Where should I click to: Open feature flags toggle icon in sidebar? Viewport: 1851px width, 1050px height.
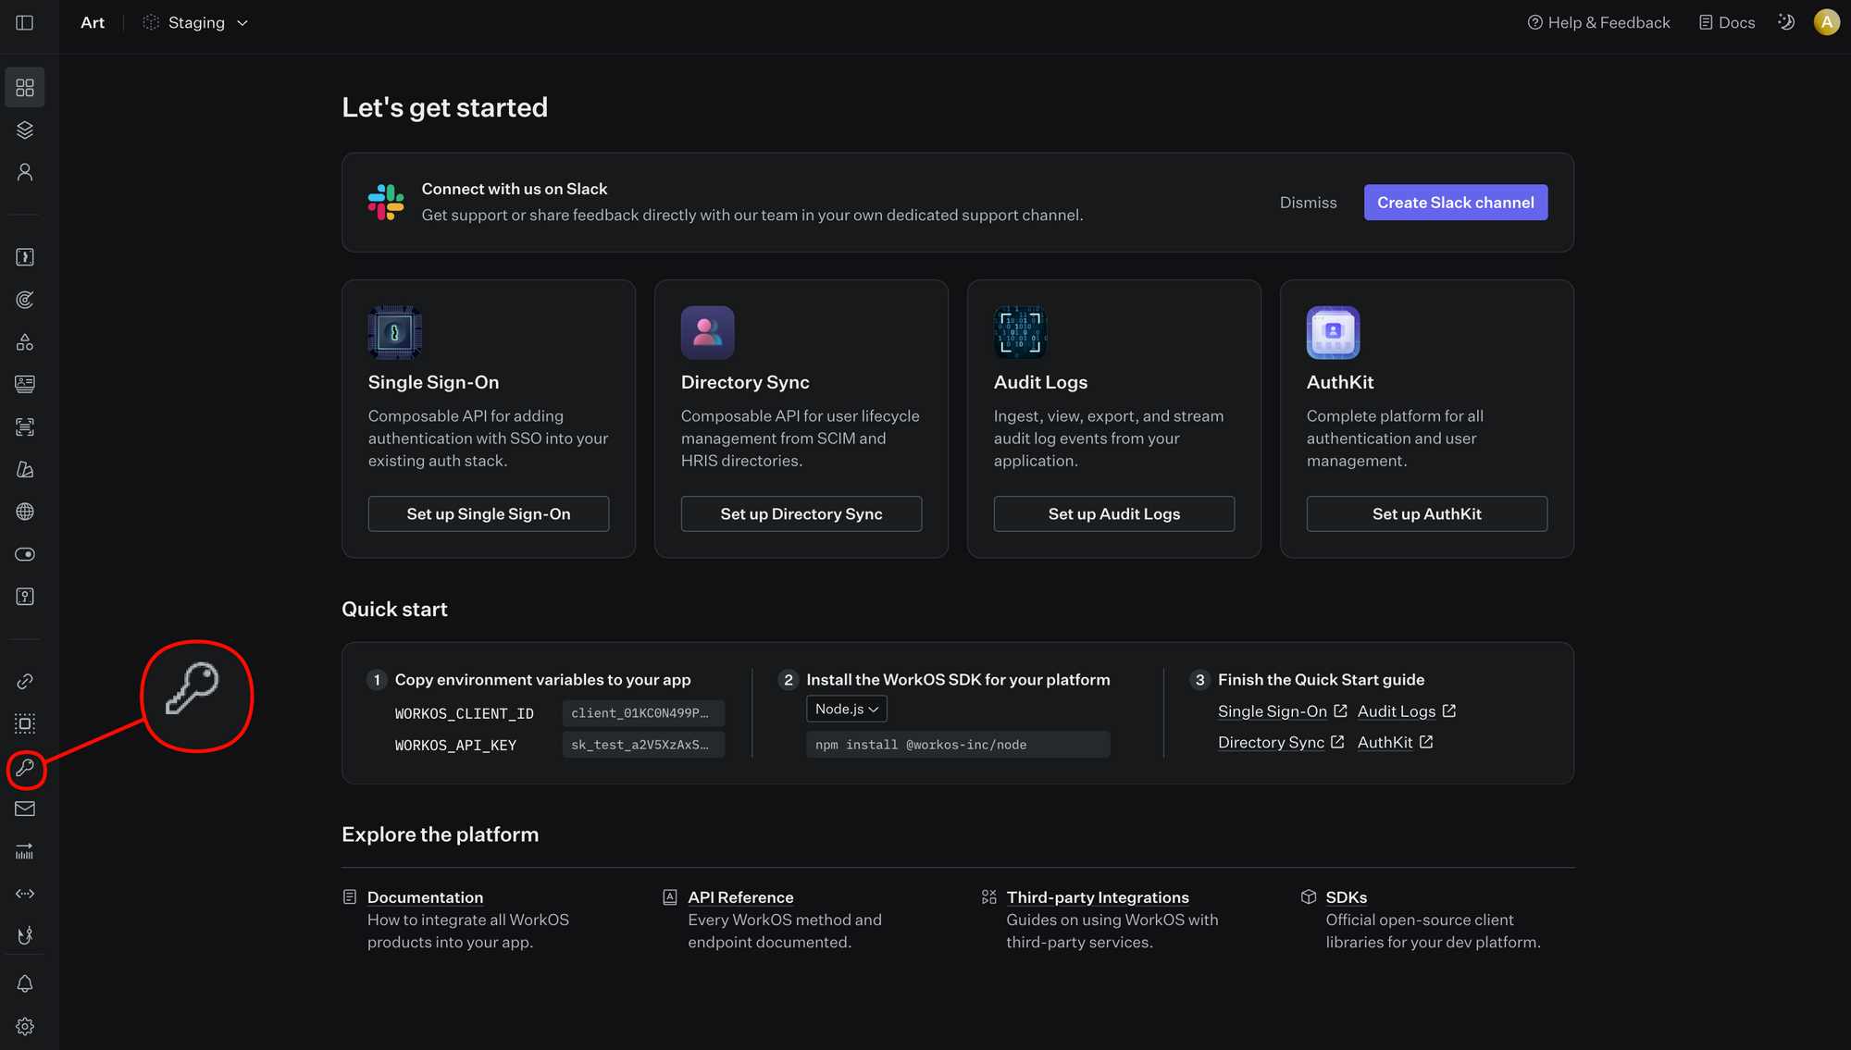25,554
